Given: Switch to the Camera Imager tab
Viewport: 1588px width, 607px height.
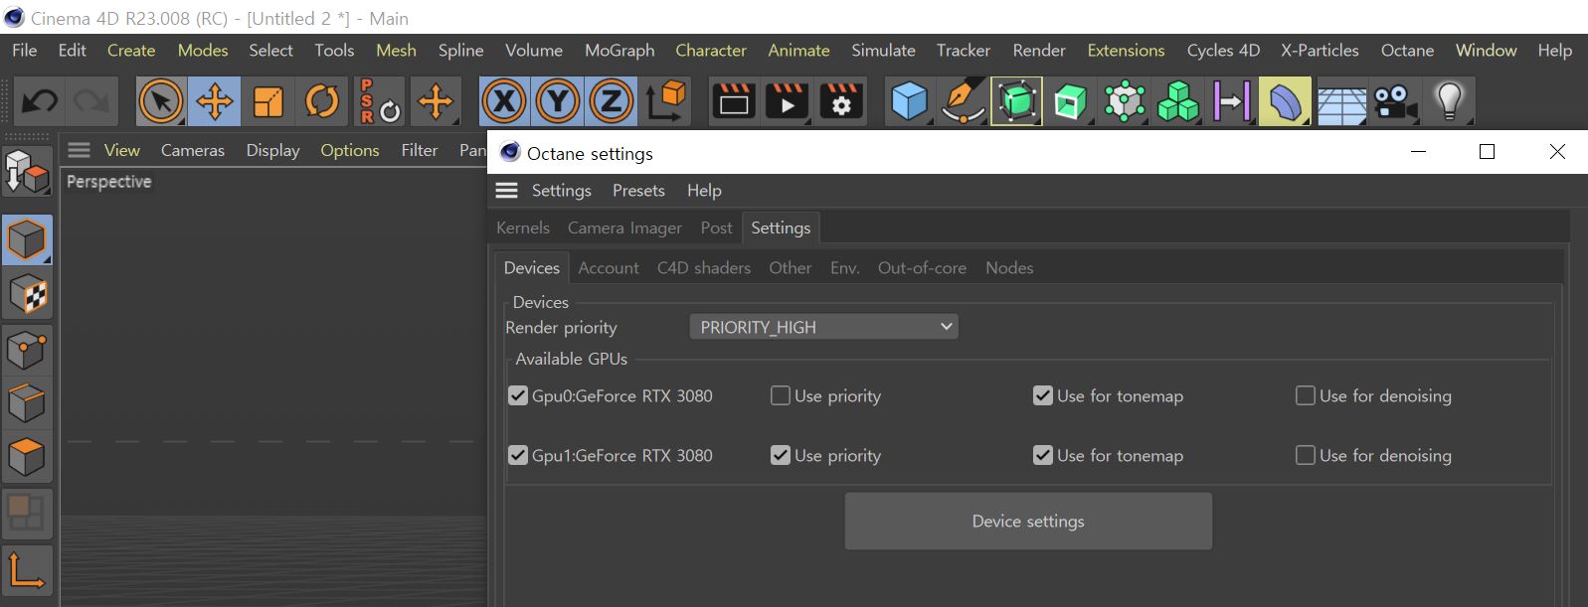Looking at the screenshot, I should tap(624, 228).
